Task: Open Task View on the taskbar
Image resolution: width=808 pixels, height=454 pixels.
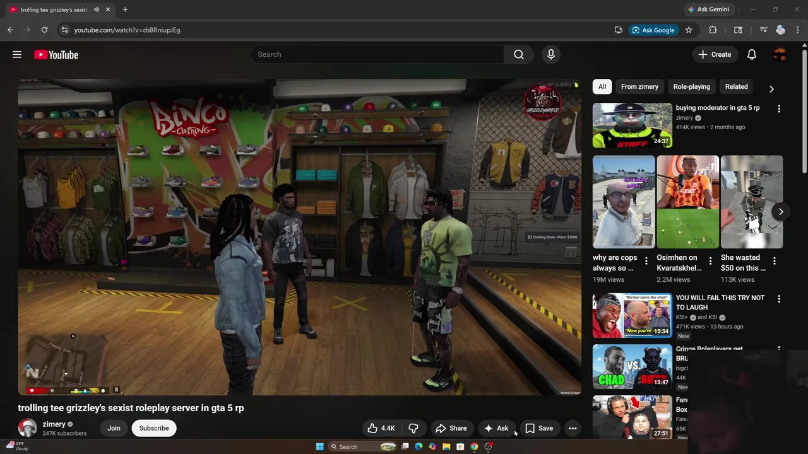Action: click(405, 446)
